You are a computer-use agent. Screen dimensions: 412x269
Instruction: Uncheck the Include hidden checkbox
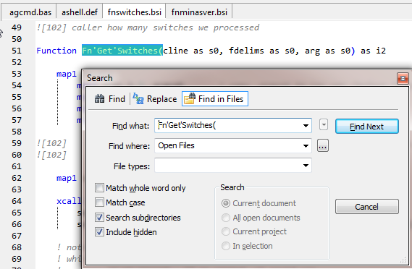point(100,232)
